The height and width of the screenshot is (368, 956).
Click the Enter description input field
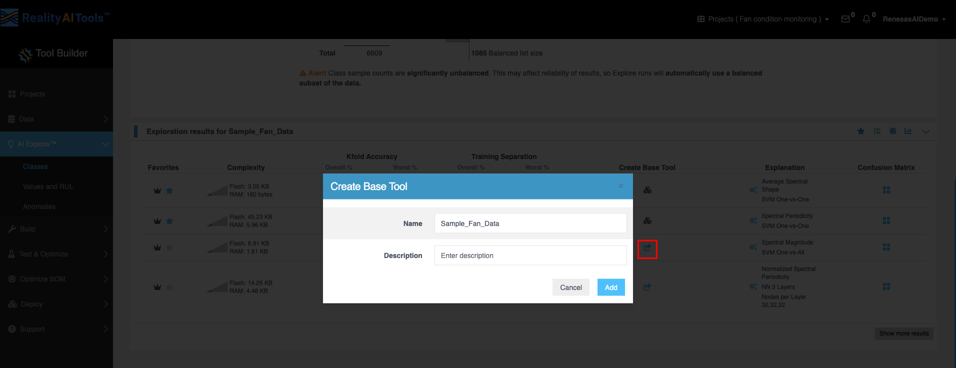[530, 255]
